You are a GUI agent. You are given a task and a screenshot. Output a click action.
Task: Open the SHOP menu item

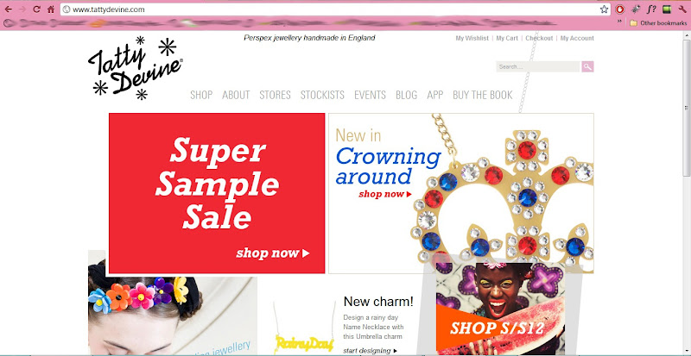[x=201, y=95]
